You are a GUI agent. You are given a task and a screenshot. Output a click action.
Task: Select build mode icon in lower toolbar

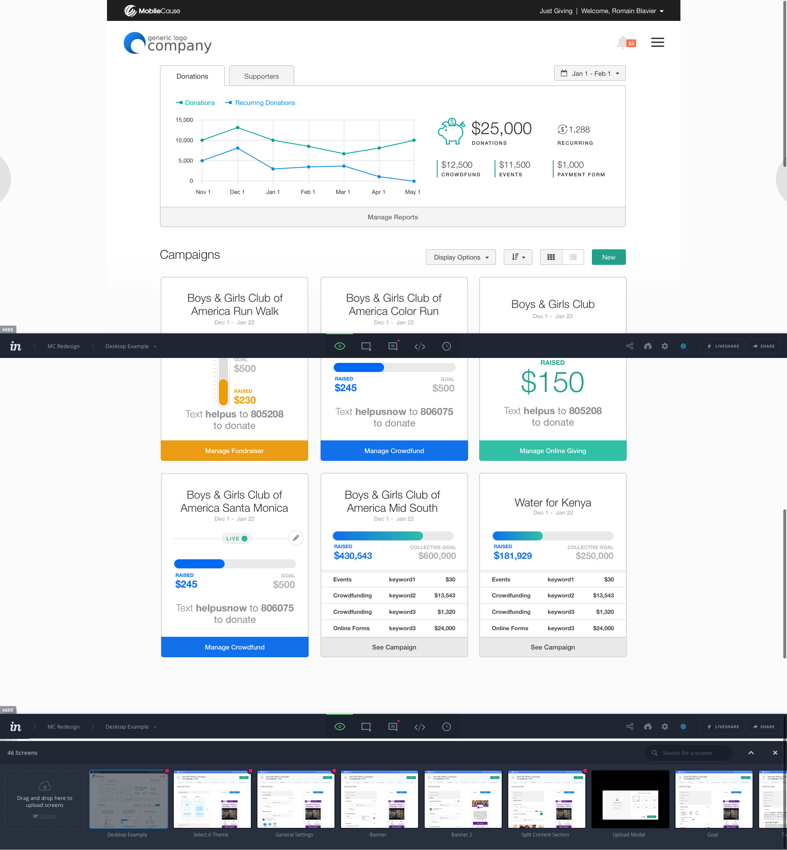click(366, 727)
